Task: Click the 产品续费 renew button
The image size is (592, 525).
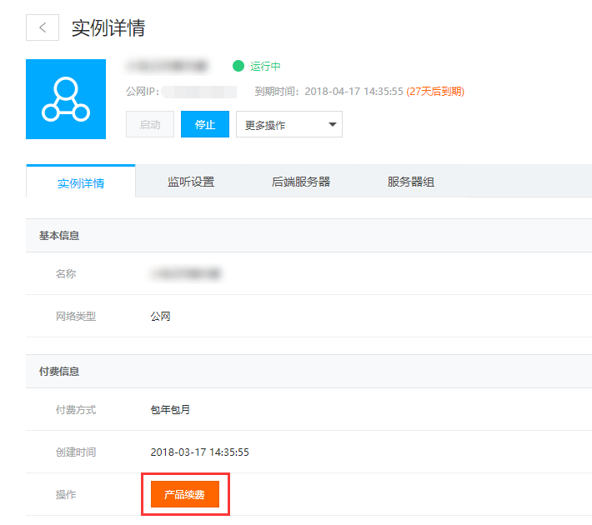Action: 184,494
